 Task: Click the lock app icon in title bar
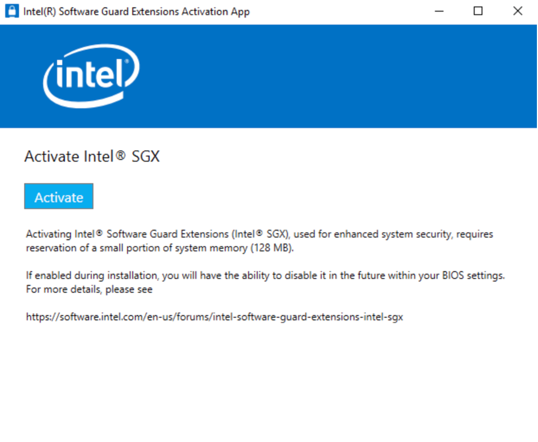[12, 11]
